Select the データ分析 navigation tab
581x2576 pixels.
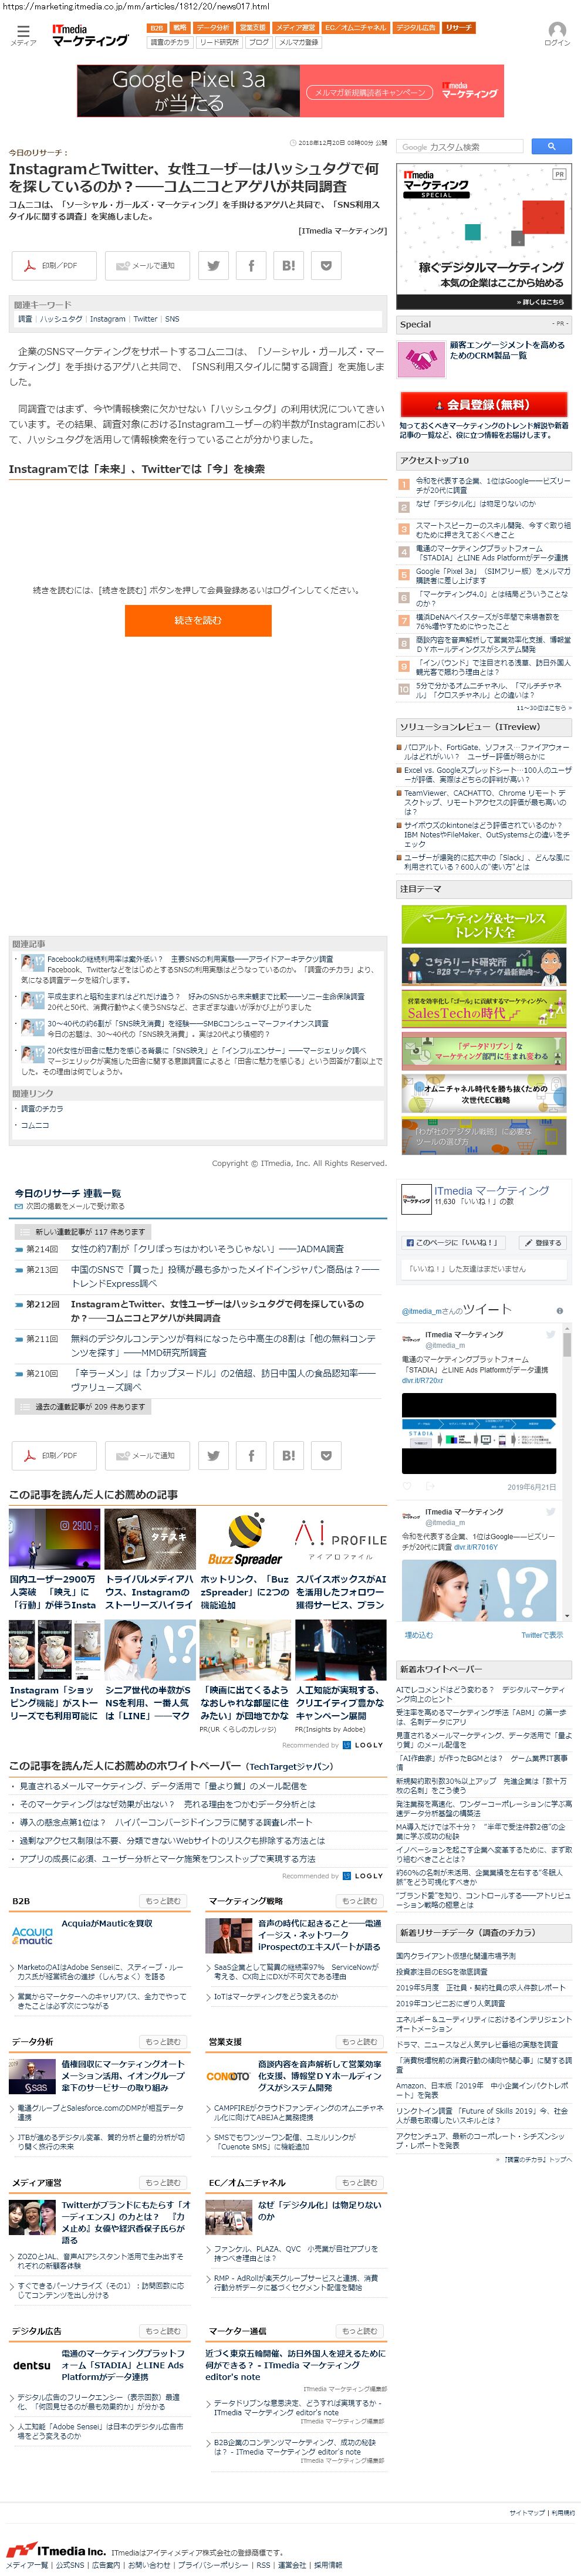pos(213,28)
